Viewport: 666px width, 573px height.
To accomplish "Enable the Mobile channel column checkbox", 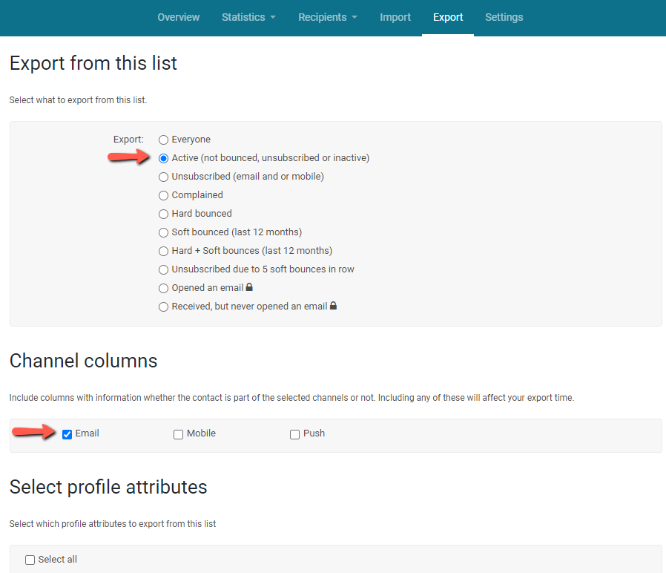I will coord(179,434).
